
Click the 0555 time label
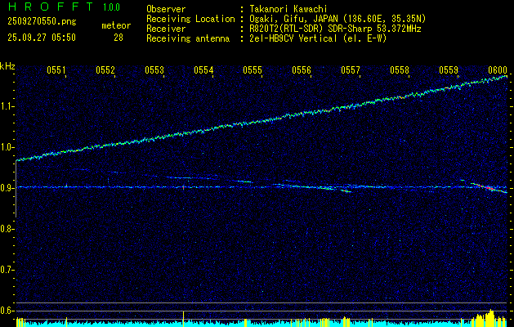[253, 71]
